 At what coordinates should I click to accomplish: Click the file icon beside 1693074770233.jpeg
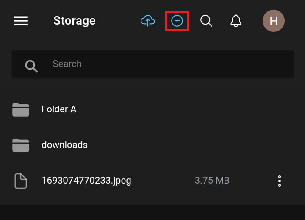tap(21, 181)
